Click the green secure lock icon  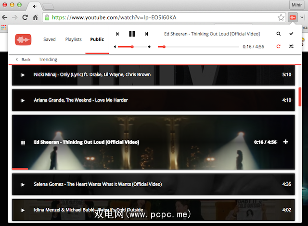click(x=47, y=17)
